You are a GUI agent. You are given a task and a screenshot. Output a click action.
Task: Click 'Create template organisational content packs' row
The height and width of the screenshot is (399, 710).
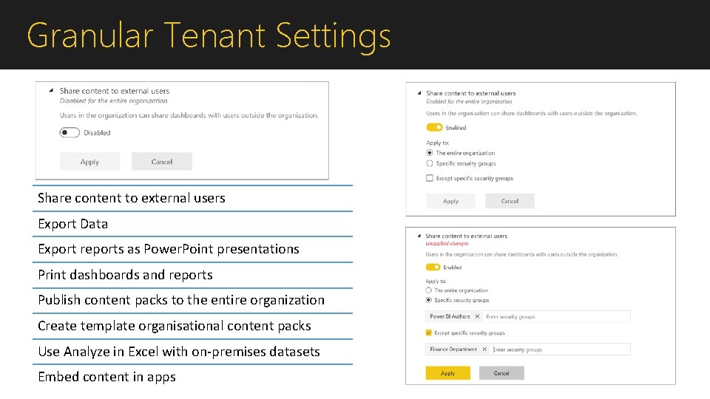point(192,326)
